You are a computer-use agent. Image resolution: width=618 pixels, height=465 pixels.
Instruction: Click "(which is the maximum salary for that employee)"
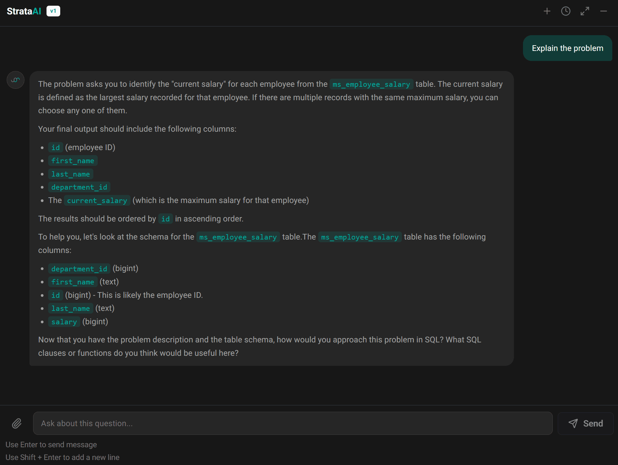(221, 200)
